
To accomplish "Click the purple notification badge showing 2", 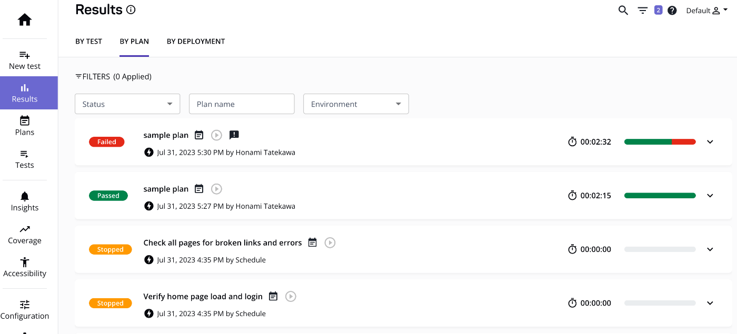I will click(658, 10).
